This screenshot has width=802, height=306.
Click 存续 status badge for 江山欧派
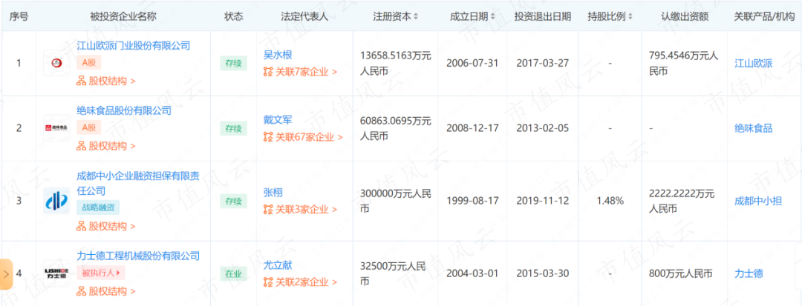coord(233,63)
